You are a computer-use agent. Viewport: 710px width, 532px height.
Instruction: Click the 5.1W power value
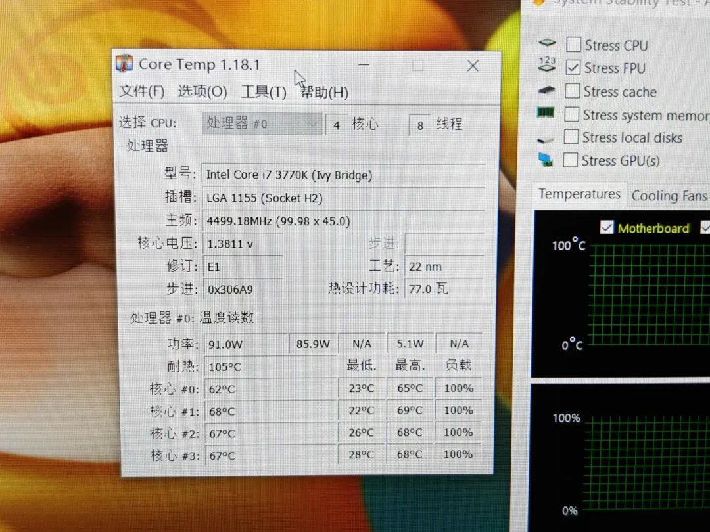click(x=410, y=344)
